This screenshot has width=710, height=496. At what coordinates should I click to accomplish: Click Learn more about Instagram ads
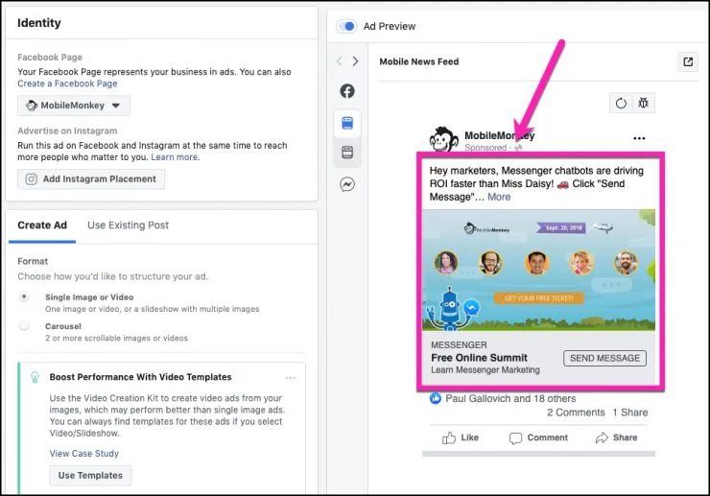tap(175, 157)
